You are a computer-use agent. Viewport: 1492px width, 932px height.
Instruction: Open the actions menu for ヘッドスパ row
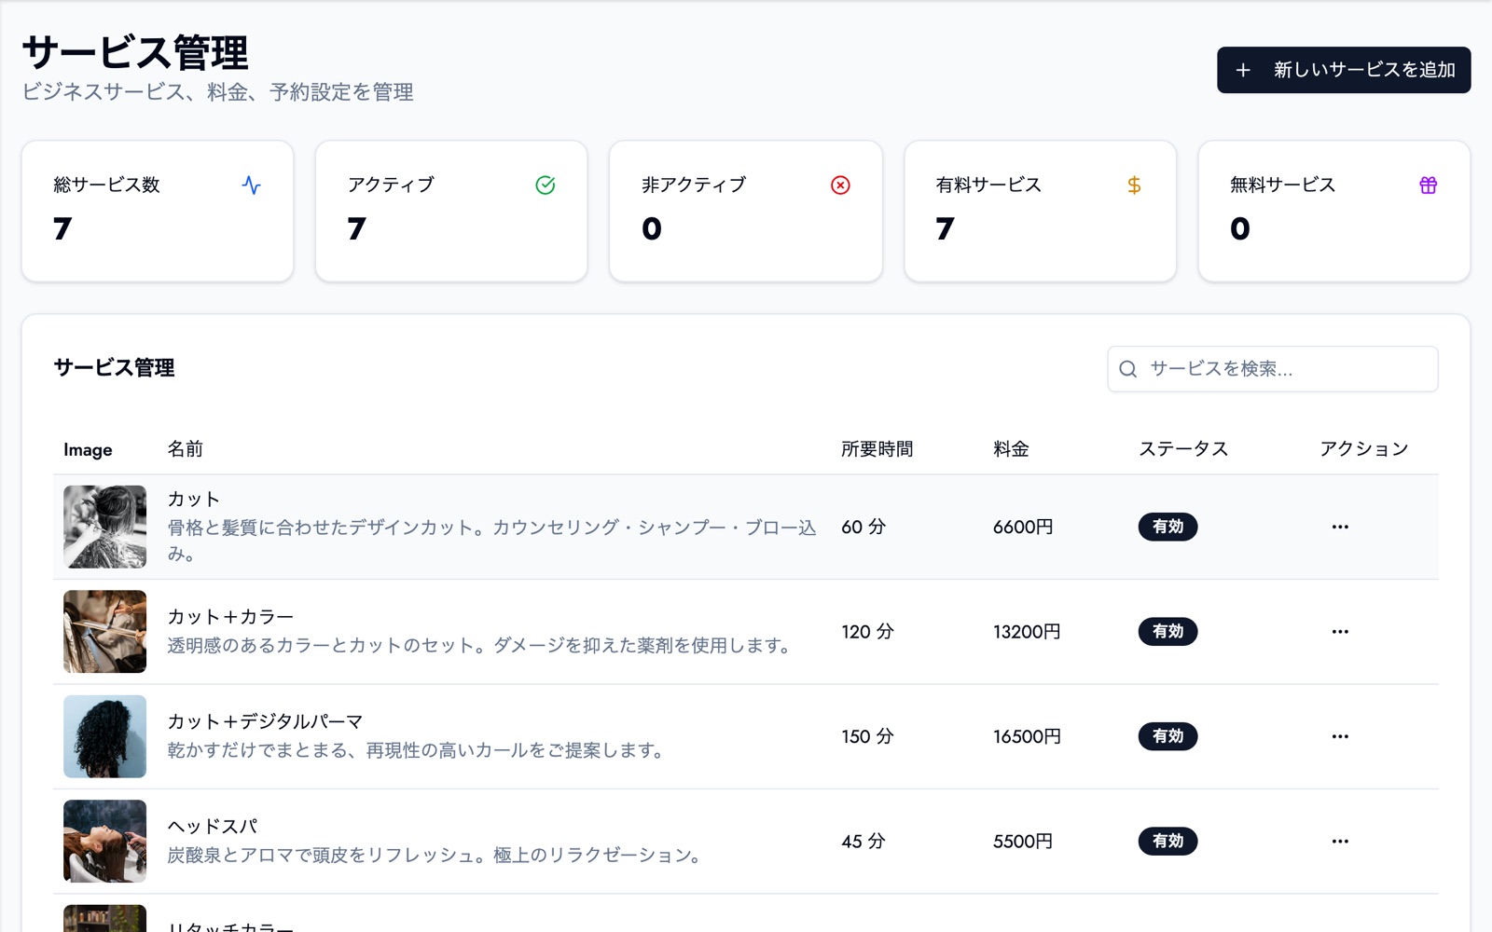pyautogui.click(x=1340, y=842)
